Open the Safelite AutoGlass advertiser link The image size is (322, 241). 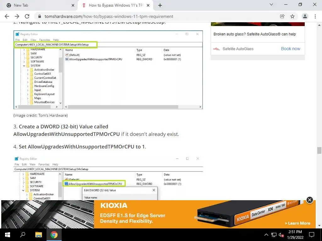pos(238,49)
